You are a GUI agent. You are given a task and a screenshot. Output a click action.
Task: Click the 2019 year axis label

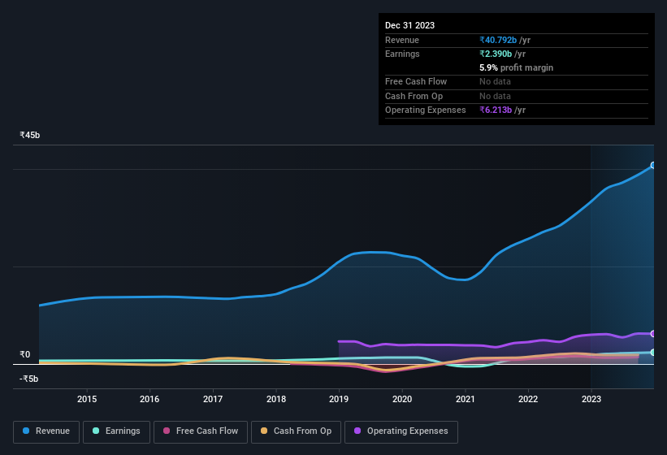click(x=339, y=399)
